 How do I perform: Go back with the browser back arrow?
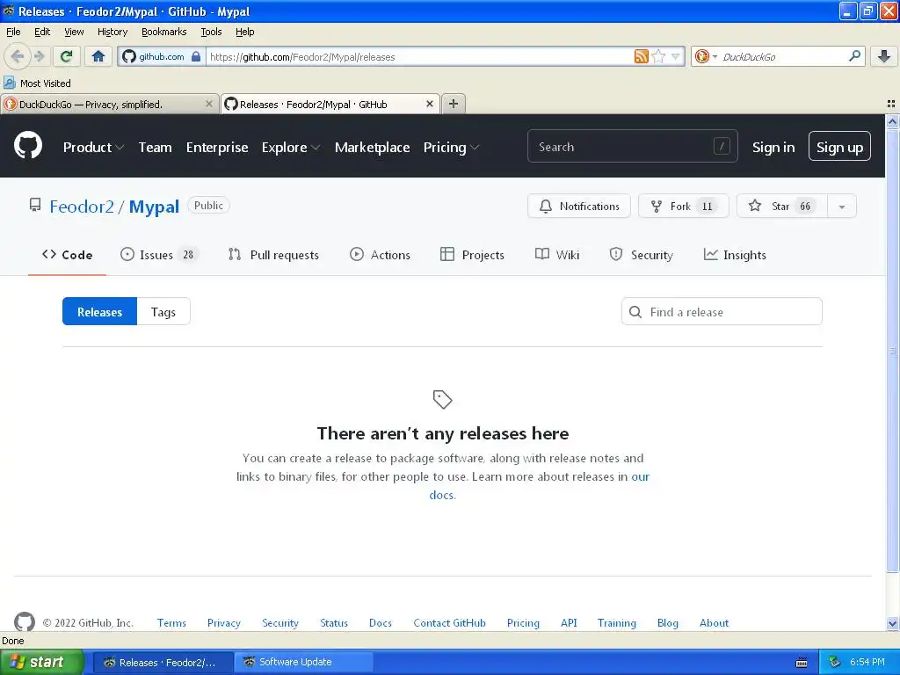pyautogui.click(x=18, y=56)
